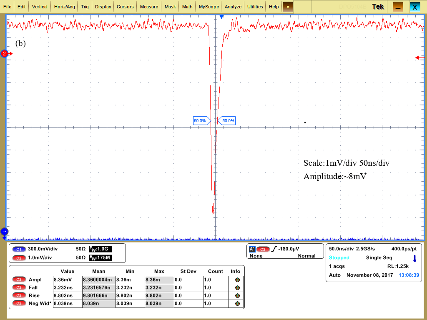The height and width of the screenshot is (320, 427).
Task: Click the left 50.0% measurement marker
Action: (x=202, y=120)
